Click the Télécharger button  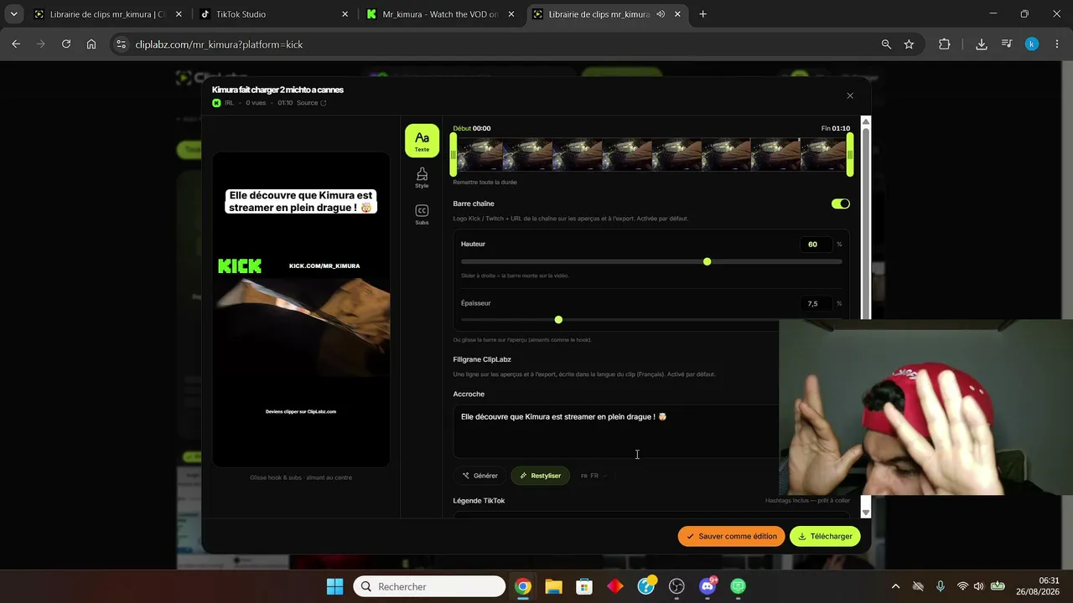(x=825, y=536)
